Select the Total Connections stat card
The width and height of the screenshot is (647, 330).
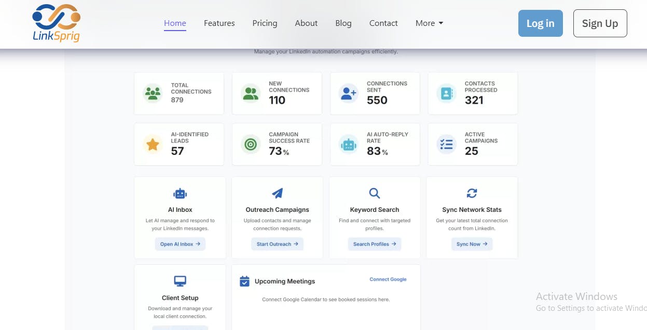(179, 93)
